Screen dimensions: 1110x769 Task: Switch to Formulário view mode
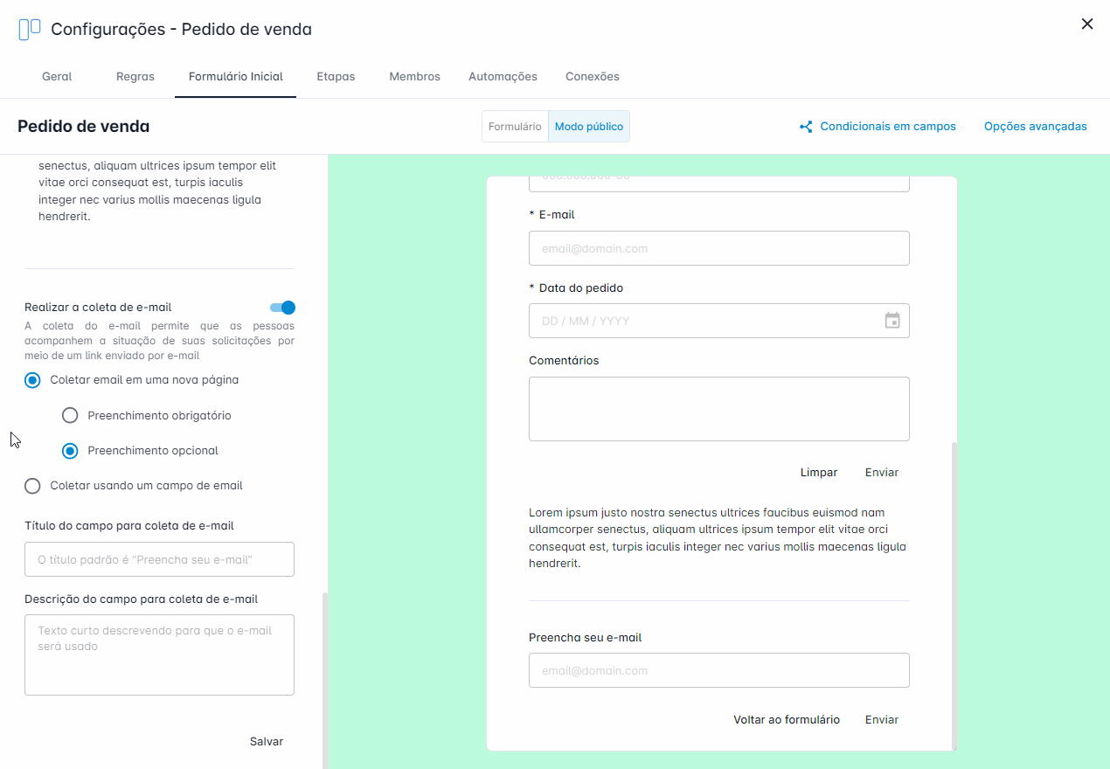[x=515, y=127]
